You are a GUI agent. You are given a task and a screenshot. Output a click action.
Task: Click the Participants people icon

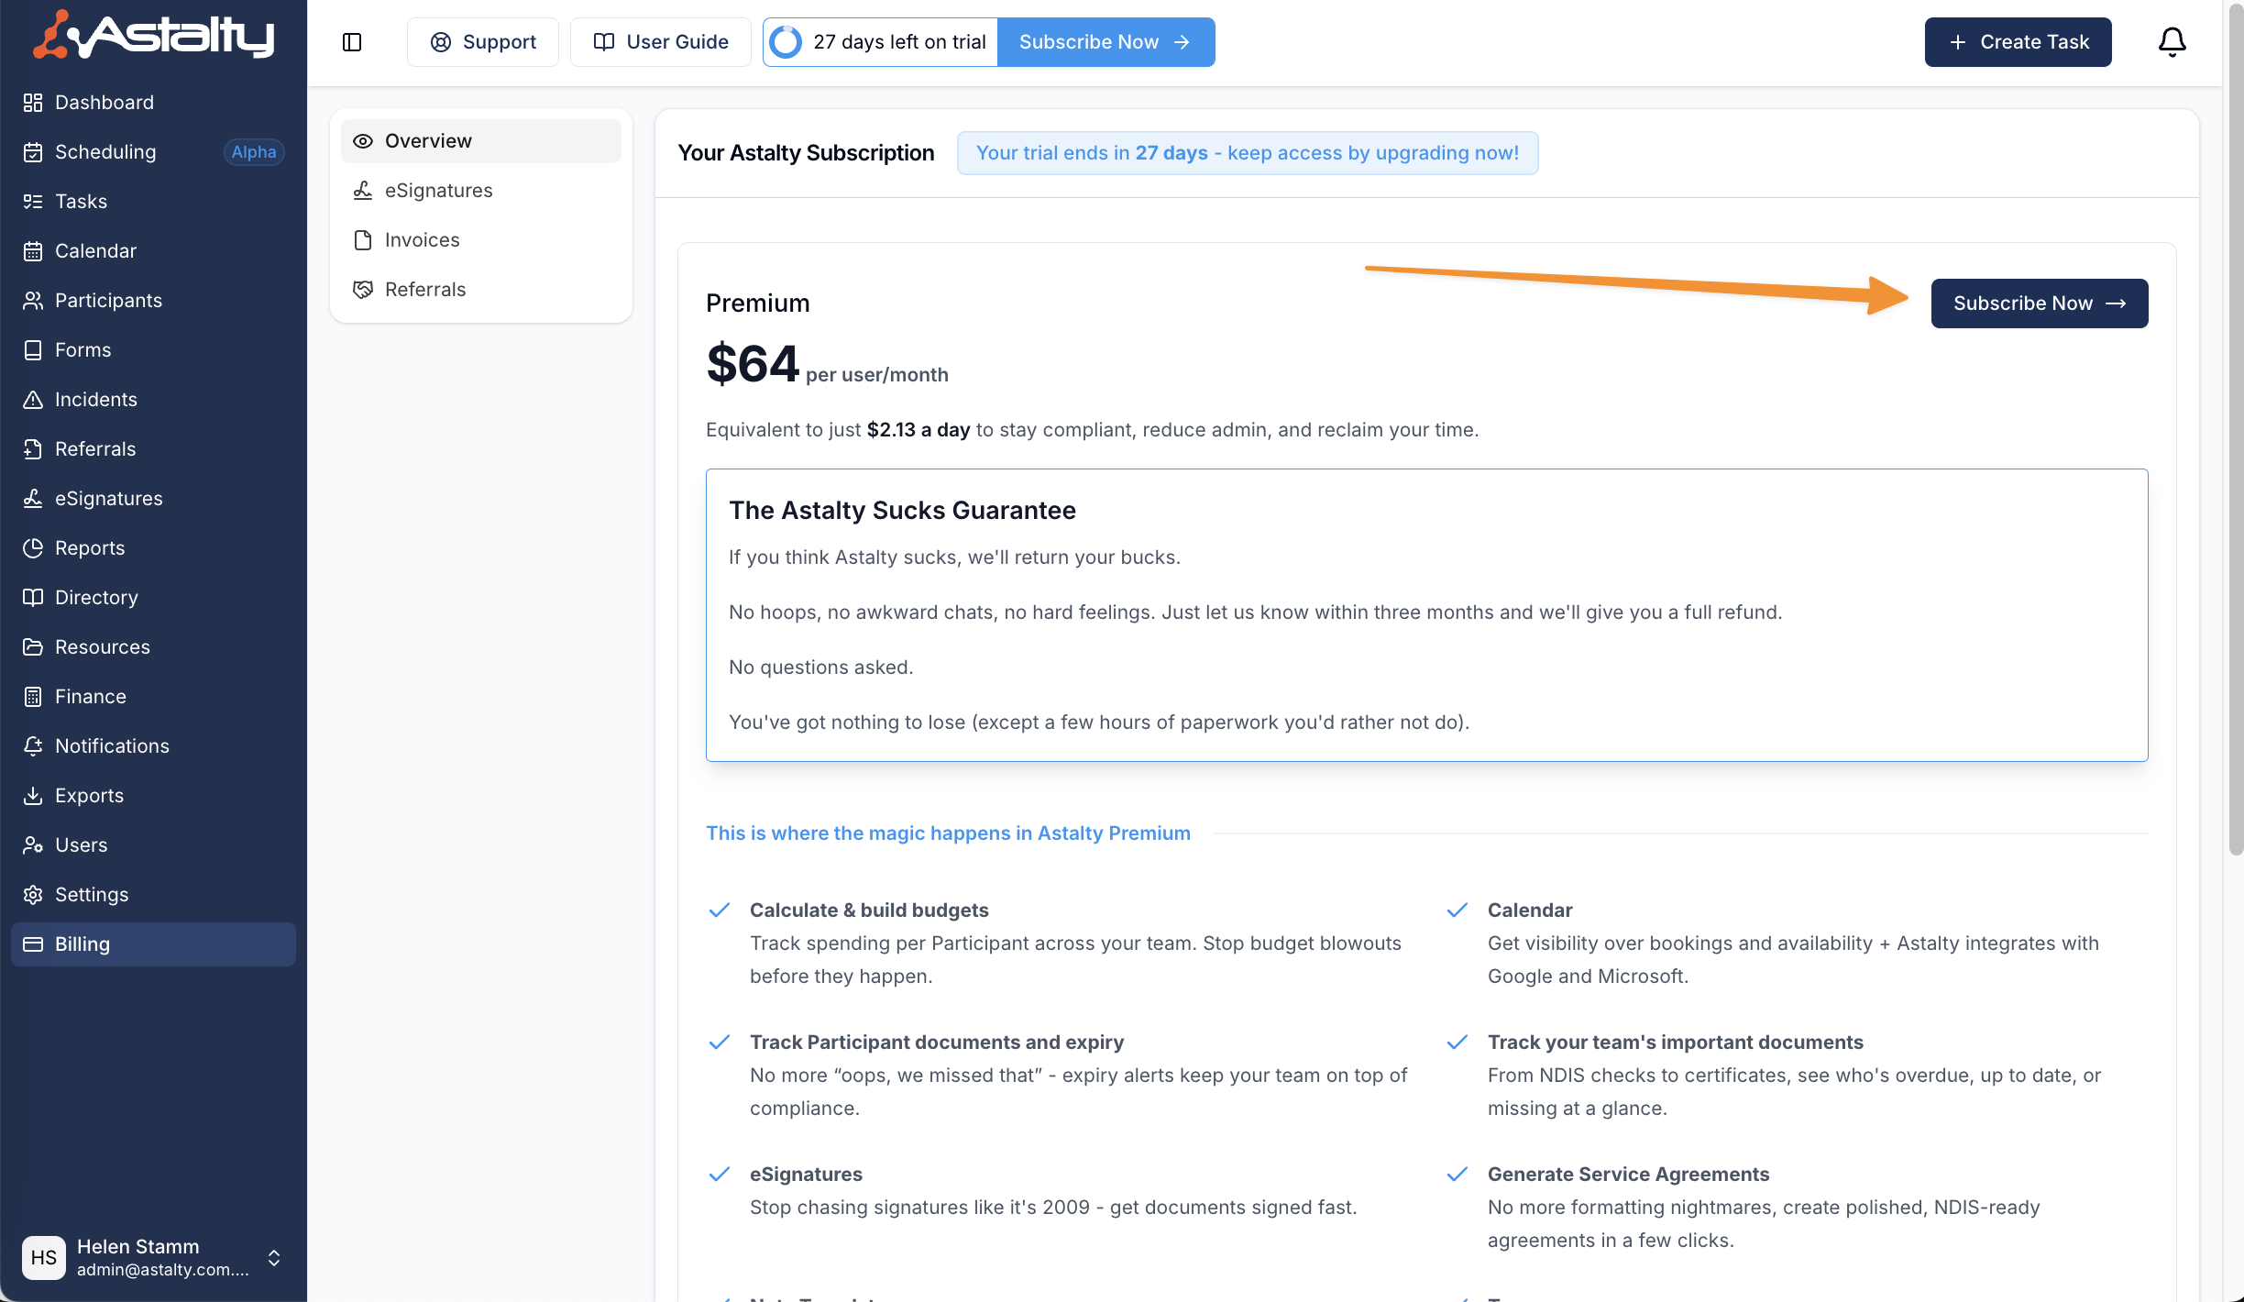tap(33, 301)
